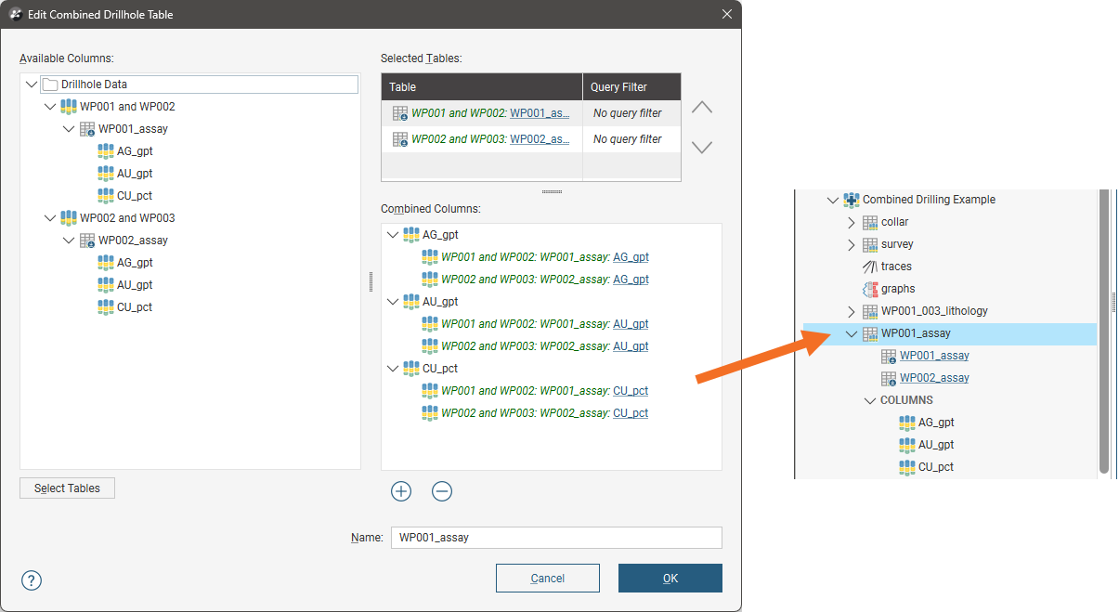Click the collar table icon in project tree
1119x612 pixels.
click(870, 222)
